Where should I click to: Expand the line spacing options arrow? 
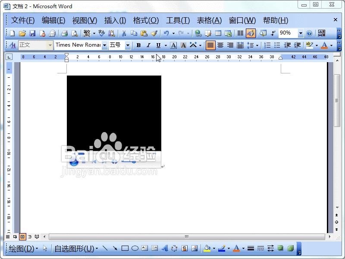click(257, 45)
